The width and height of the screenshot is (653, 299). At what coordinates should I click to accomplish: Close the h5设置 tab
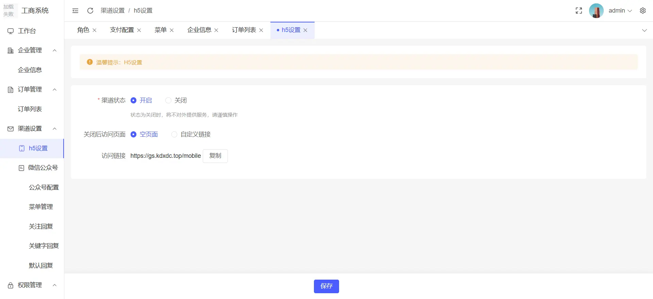coord(305,30)
